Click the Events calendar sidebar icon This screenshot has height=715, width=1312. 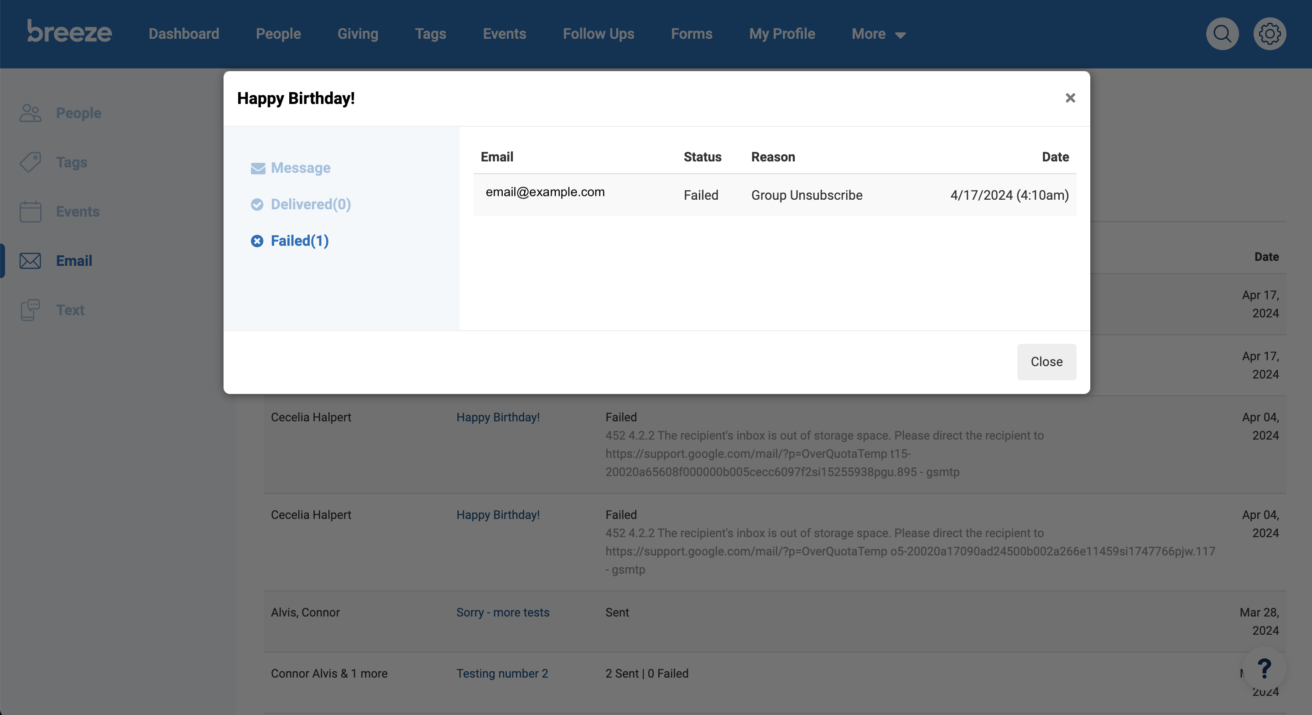(x=31, y=211)
